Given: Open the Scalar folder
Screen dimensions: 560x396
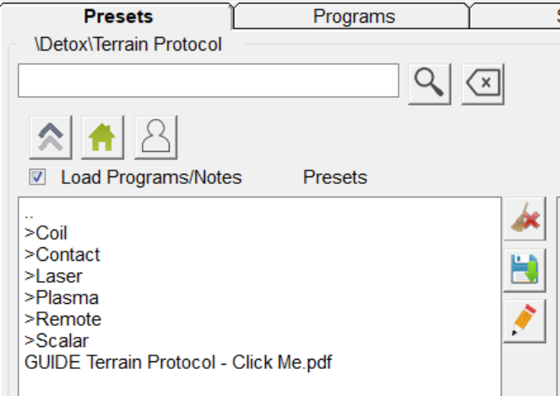Looking at the screenshot, I should [57, 341].
